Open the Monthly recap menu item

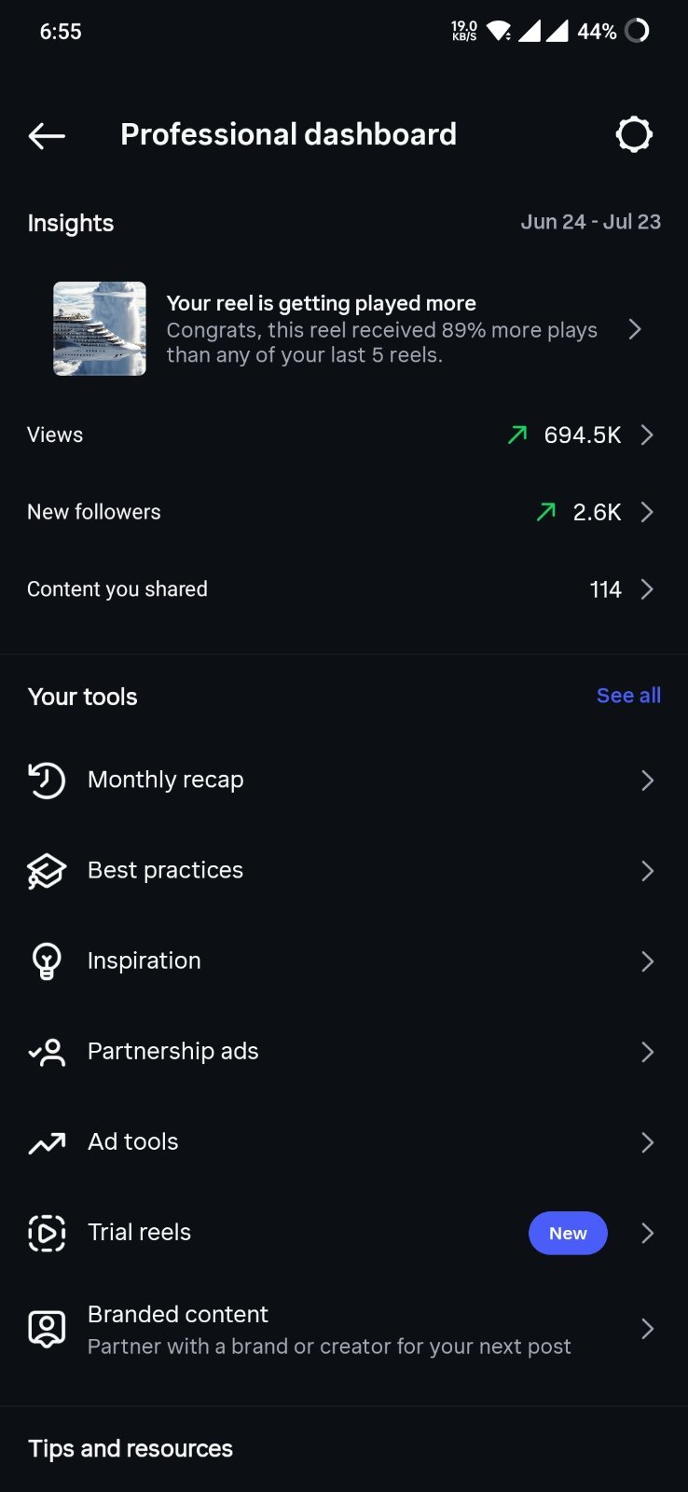tap(344, 781)
